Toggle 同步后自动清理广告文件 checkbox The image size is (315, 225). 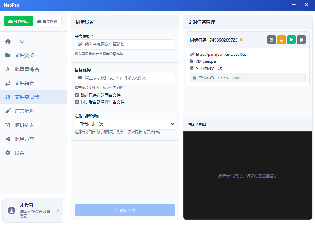[x=77, y=102]
